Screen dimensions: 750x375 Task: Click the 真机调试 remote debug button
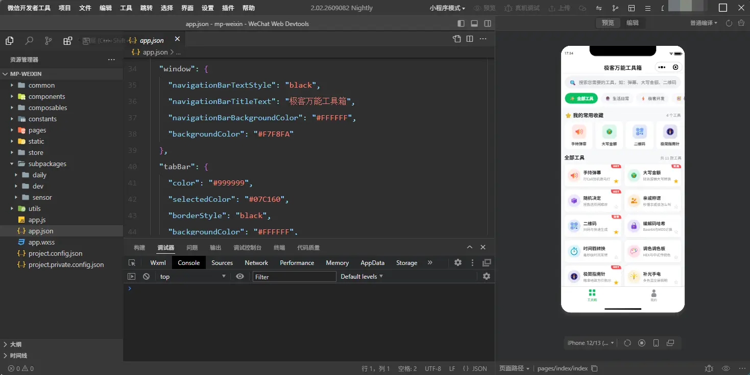point(521,8)
